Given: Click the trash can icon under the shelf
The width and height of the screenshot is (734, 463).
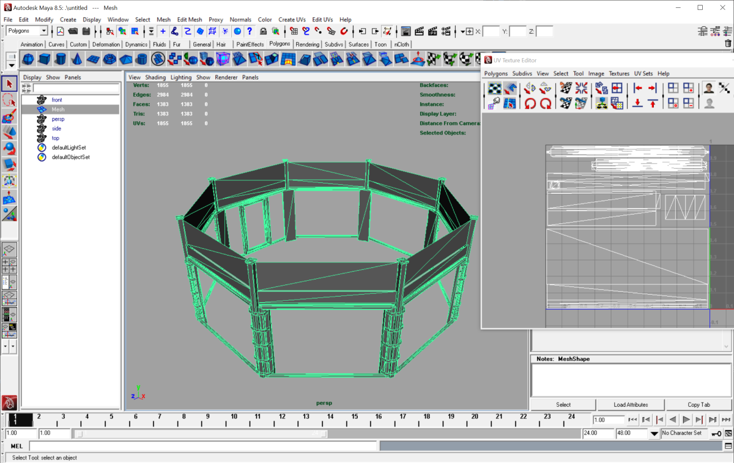Looking at the screenshot, I should click(x=728, y=43).
